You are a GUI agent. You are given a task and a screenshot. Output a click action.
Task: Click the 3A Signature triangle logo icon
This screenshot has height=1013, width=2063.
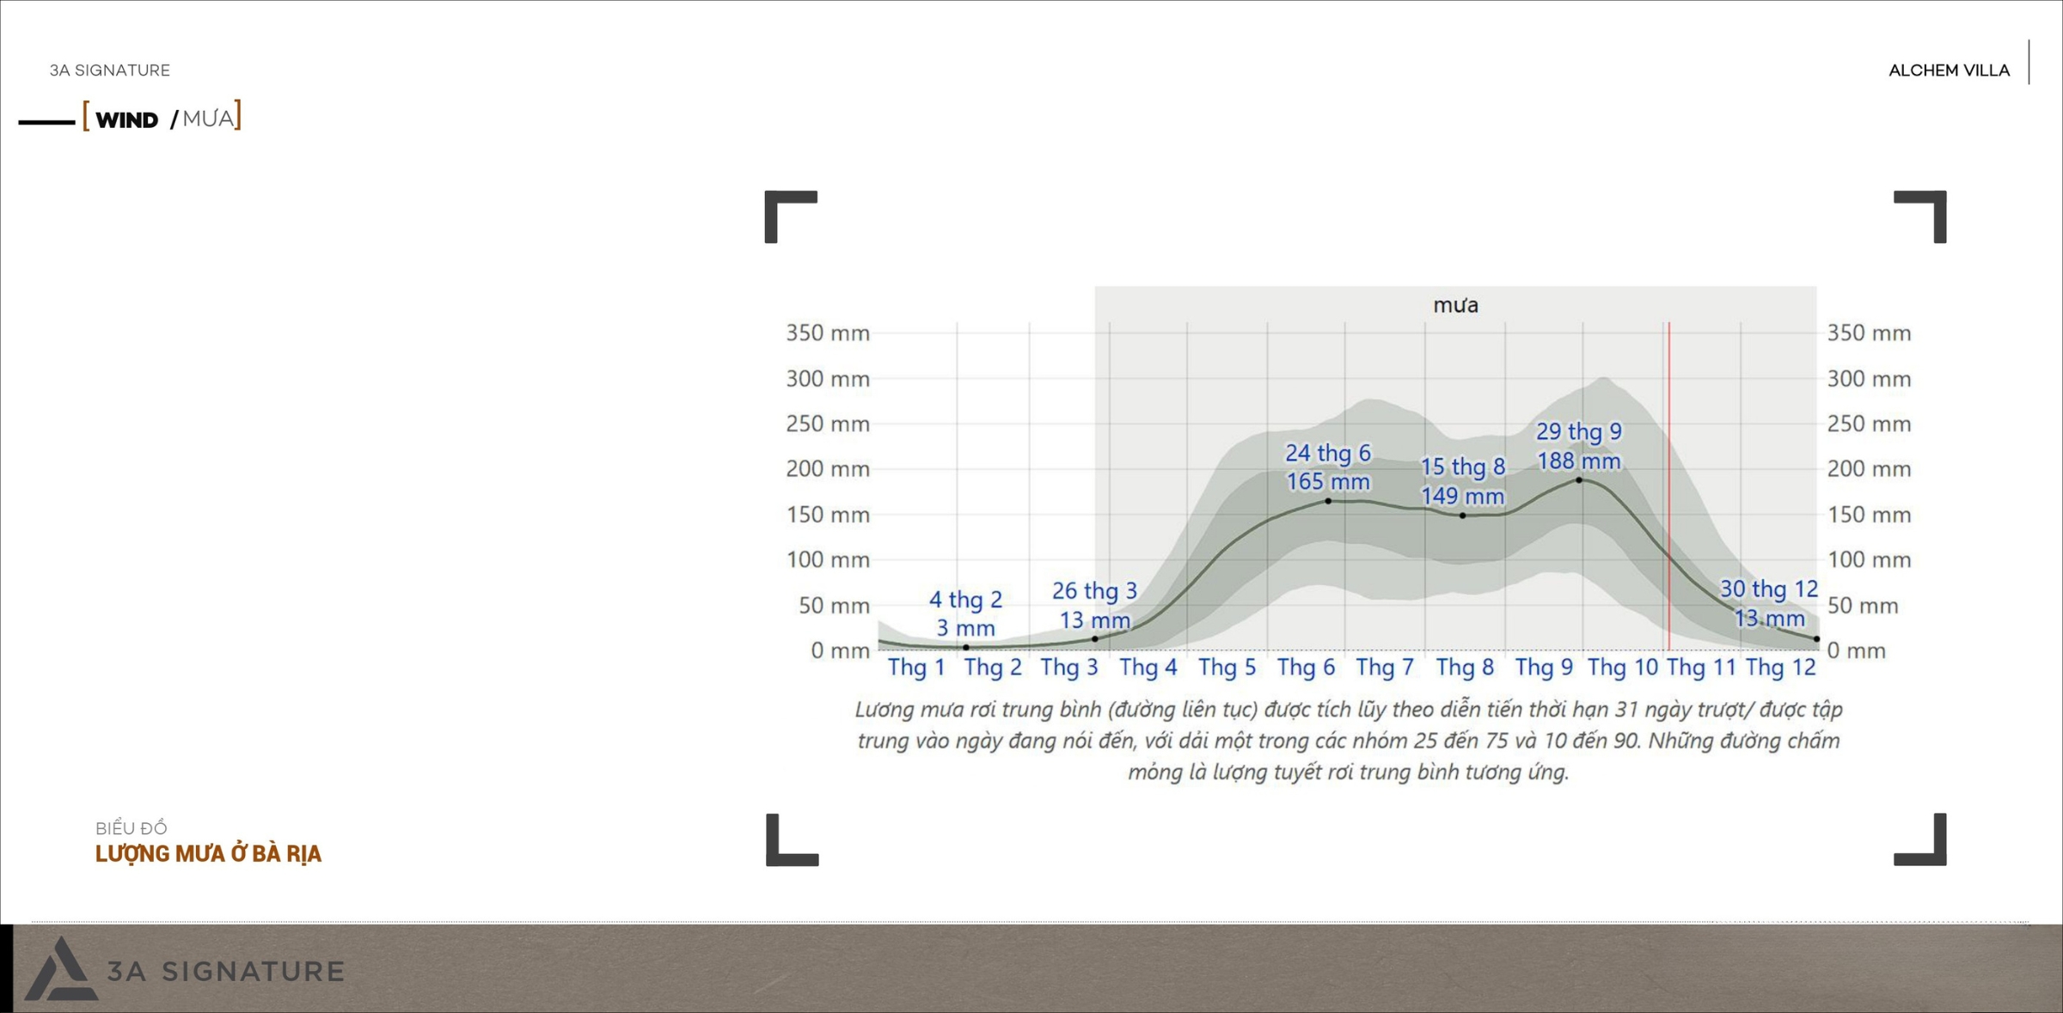tap(60, 968)
